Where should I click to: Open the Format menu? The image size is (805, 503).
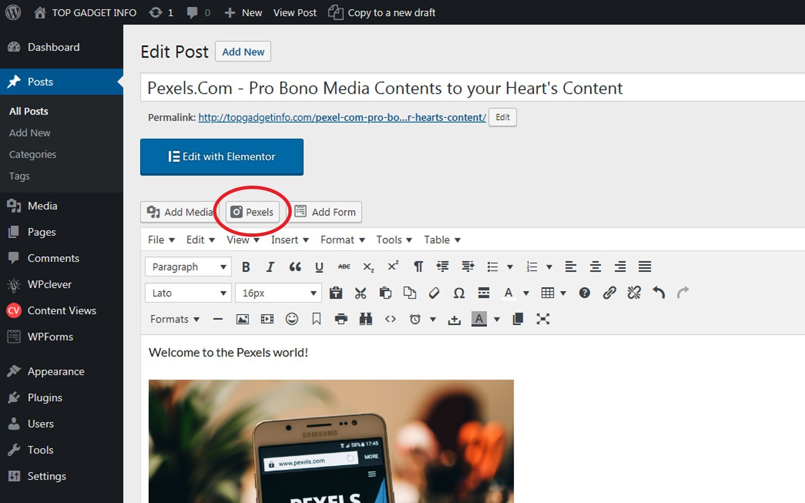343,240
